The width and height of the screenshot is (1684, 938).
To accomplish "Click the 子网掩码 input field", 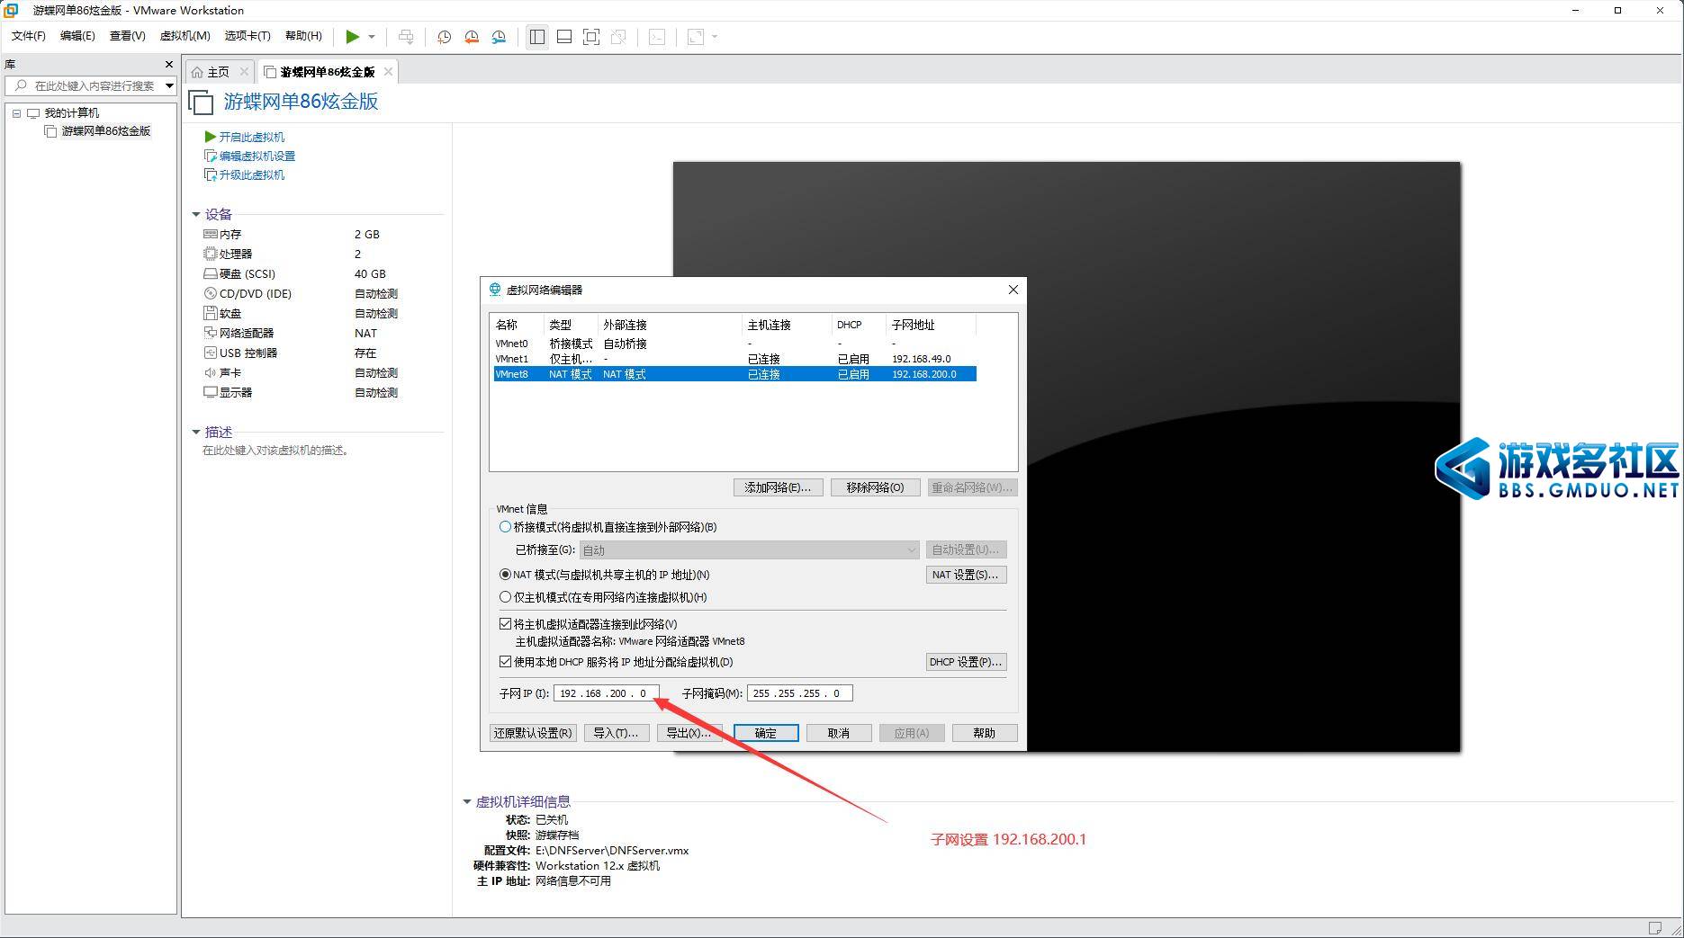I will point(800,693).
